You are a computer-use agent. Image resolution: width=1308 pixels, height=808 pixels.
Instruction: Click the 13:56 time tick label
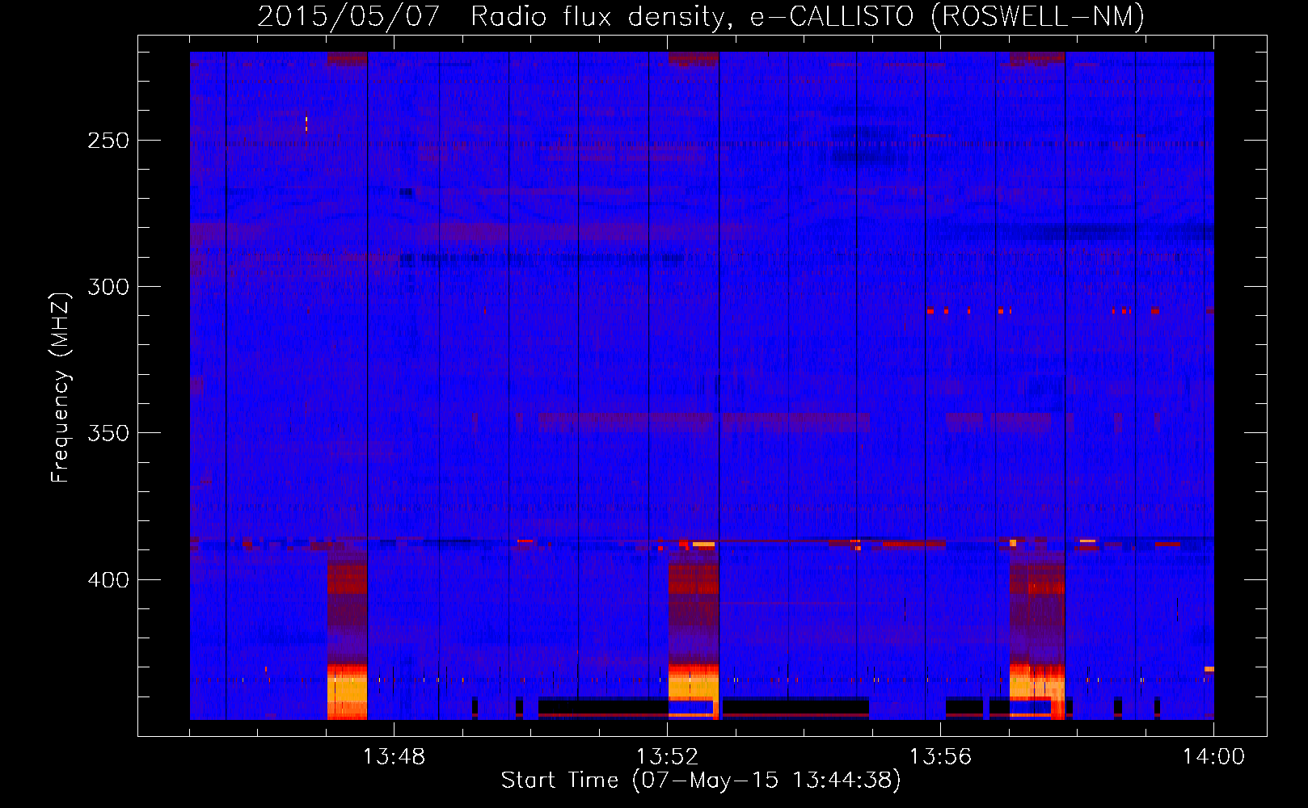940,757
